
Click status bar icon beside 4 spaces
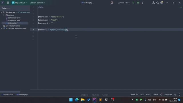coord(161,94)
